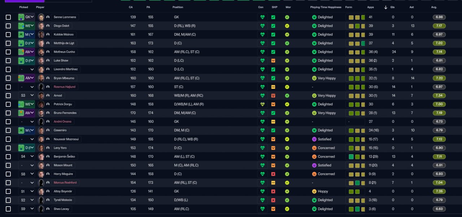Click the orange Concerned face icon for Benjamin Šeško
The width and height of the screenshot is (462, 217).
pyautogui.click(x=314, y=156)
